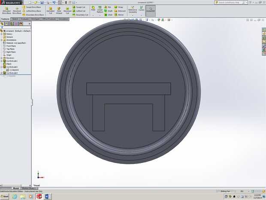The width and height of the screenshot is (266, 200).
Task: Expand the Cut-Extrude1 feature
Action: pyautogui.click(x=2, y=61)
